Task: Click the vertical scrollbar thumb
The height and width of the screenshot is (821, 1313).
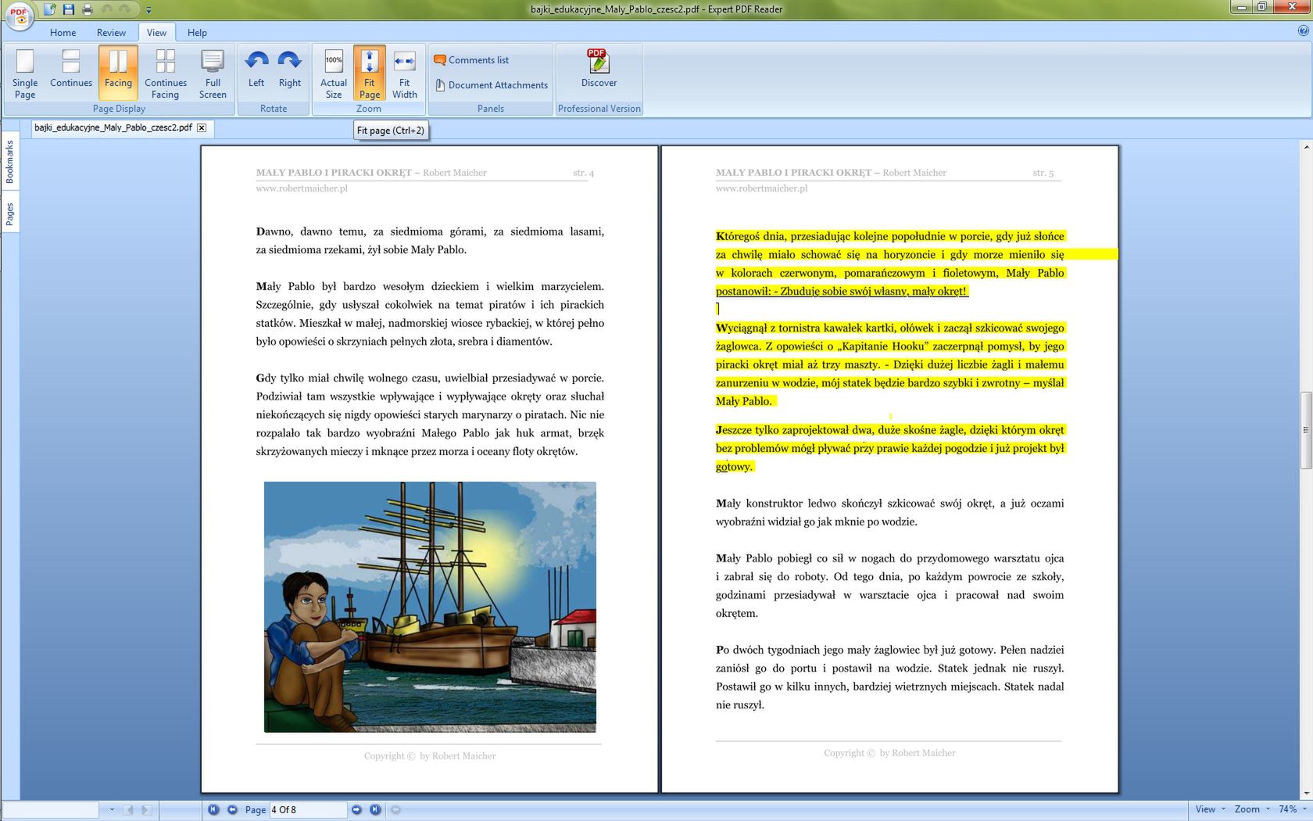Action: 1306,430
